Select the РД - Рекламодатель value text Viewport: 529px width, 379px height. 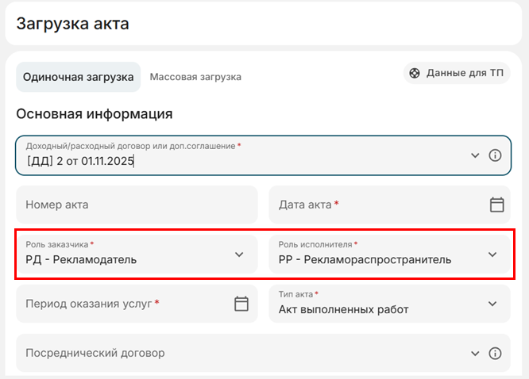pos(81,259)
